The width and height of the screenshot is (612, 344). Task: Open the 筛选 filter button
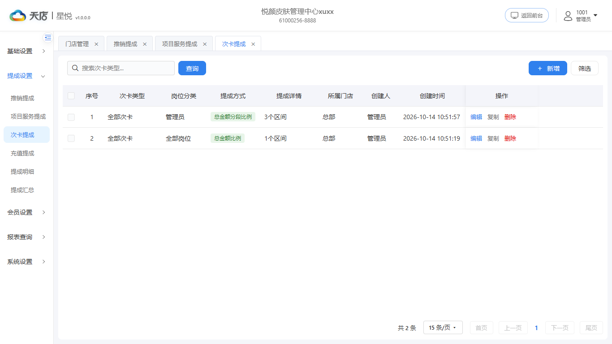(585, 68)
